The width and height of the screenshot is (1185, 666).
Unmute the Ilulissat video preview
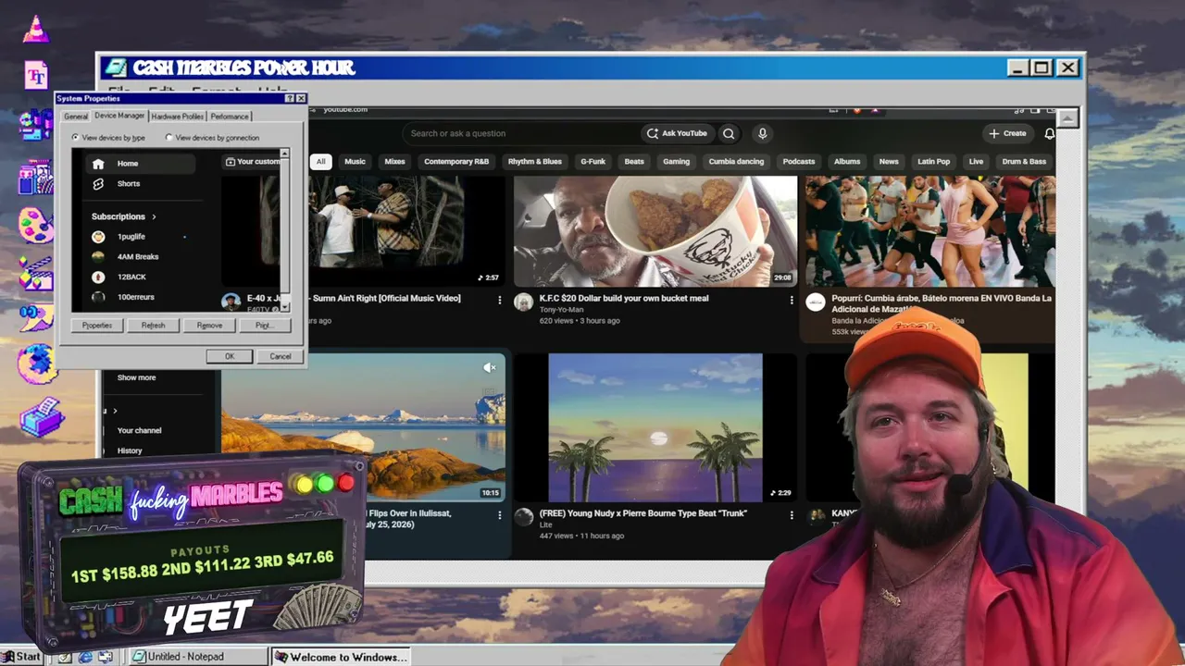pos(490,368)
